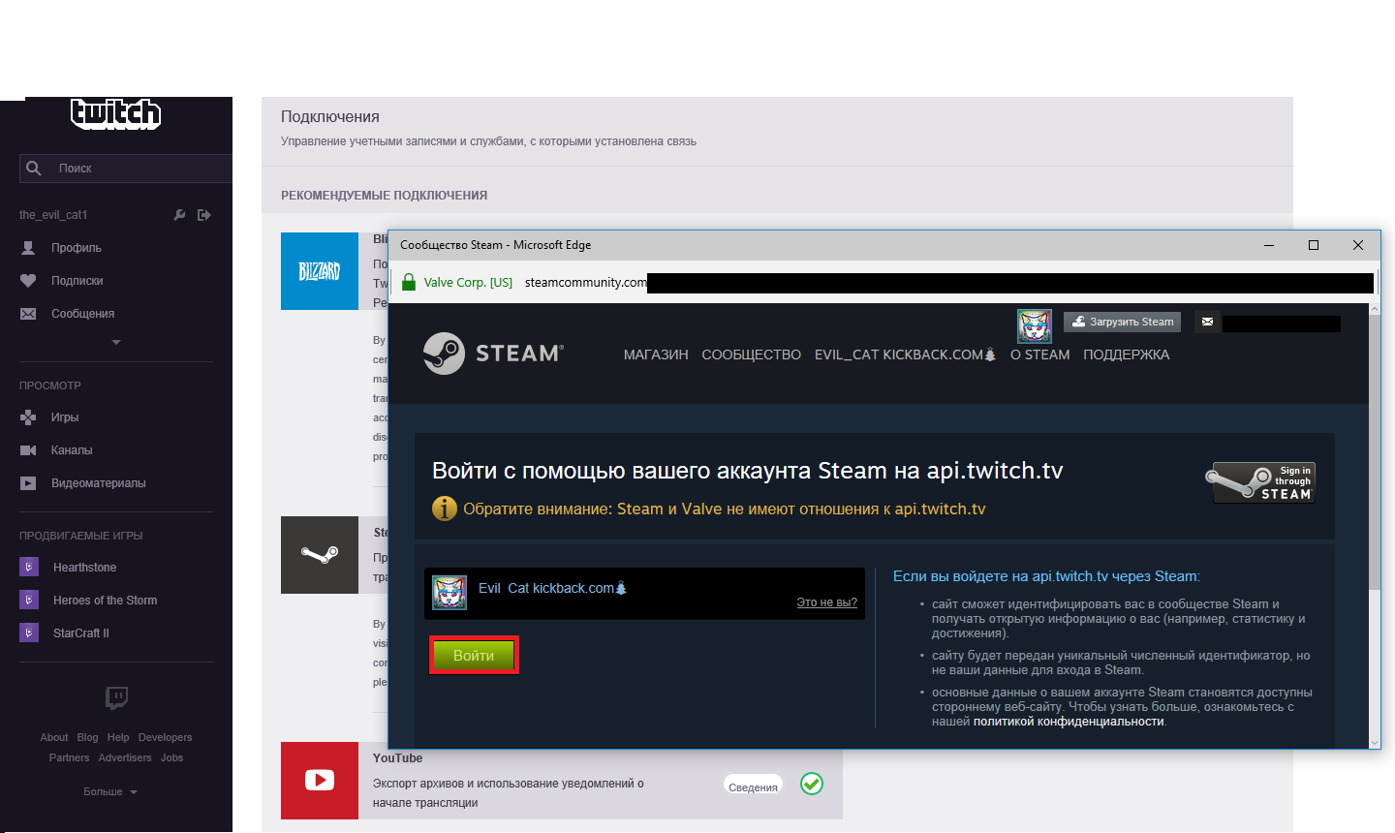Click the Steam connection logo tile

pos(320,555)
